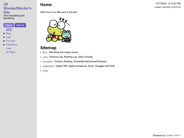The height and width of the screenshot is (138, 184).
Task: Open All Pages in sidebar
Action: (x=11, y=52)
